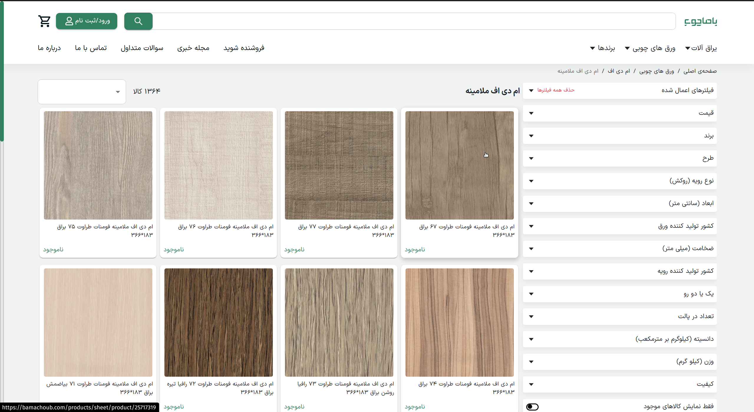Click breadcrumb ام دی اف

click(619, 71)
